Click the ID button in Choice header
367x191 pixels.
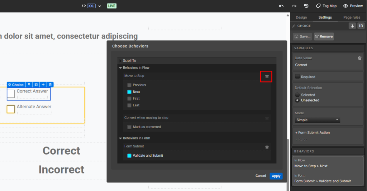[361, 26]
